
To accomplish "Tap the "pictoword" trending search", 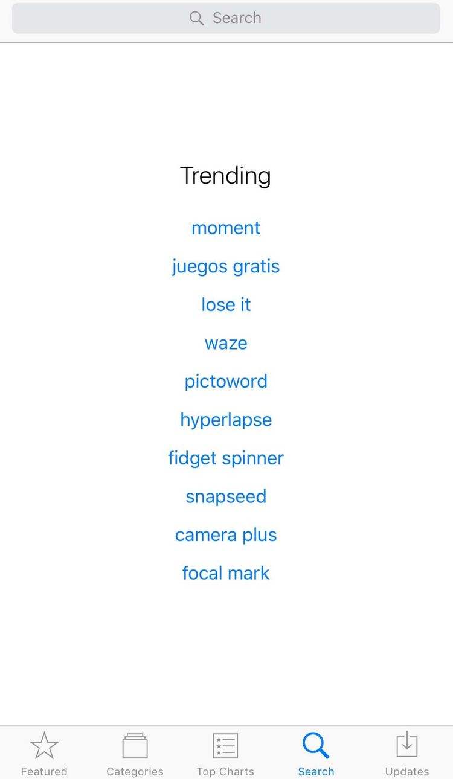I will 226,382.
